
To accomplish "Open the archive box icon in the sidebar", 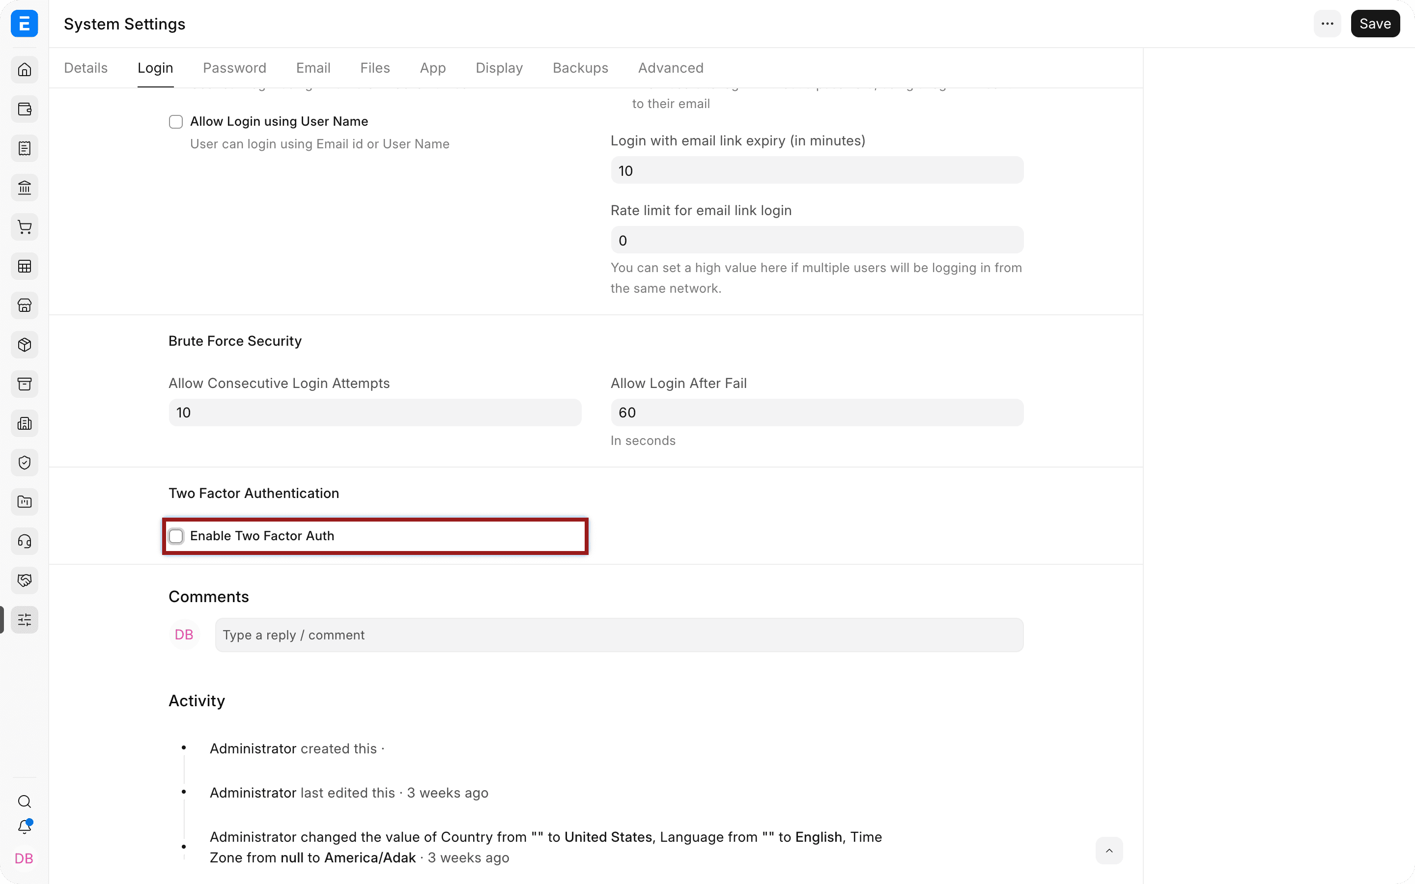I will (24, 384).
